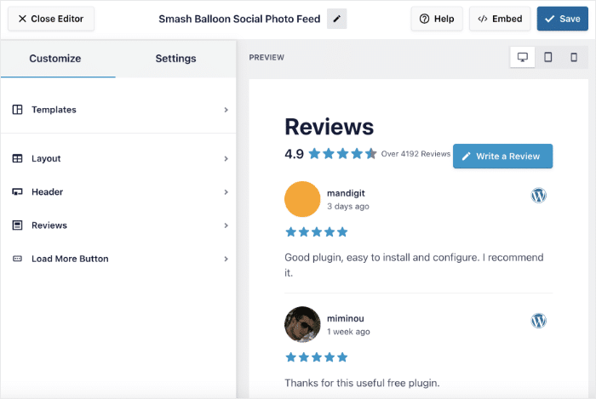This screenshot has width=596, height=399.
Task: Click miminou's profile photo
Action: tap(302, 324)
